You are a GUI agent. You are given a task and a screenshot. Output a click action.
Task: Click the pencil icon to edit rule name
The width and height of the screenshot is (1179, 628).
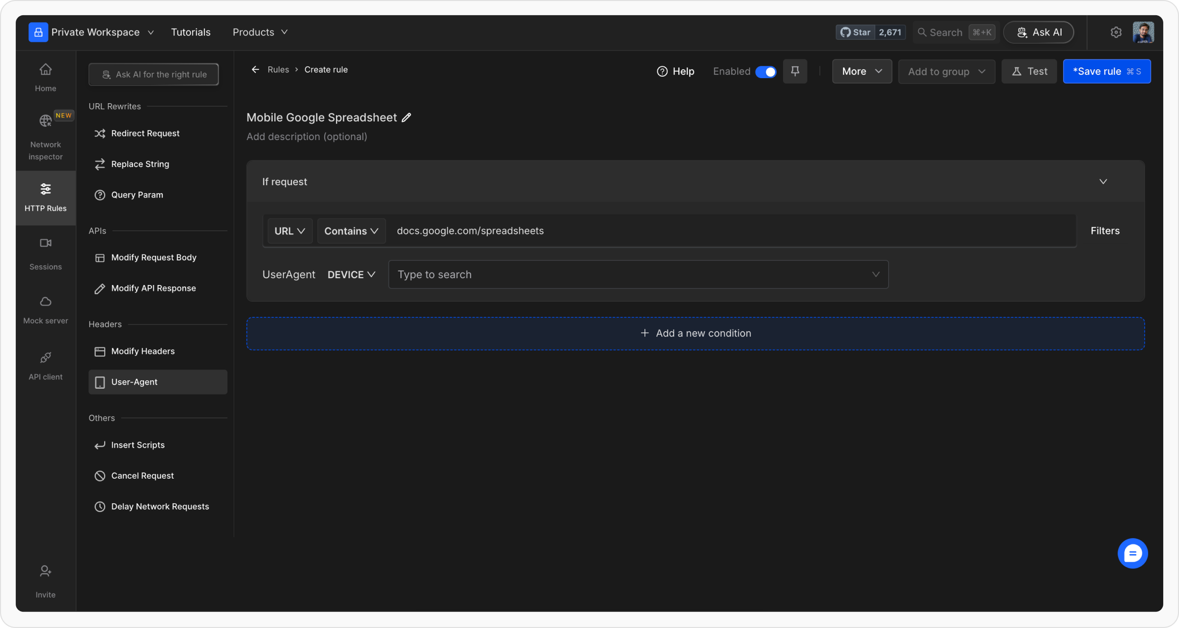coord(406,117)
